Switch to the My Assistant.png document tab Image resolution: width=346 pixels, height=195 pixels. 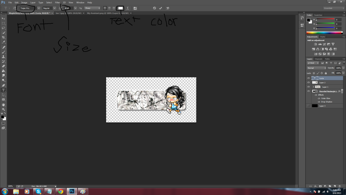[x=108, y=13]
